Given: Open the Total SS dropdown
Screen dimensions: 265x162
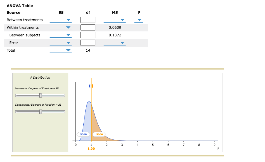Looking at the screenshot, I should point(60,50).
